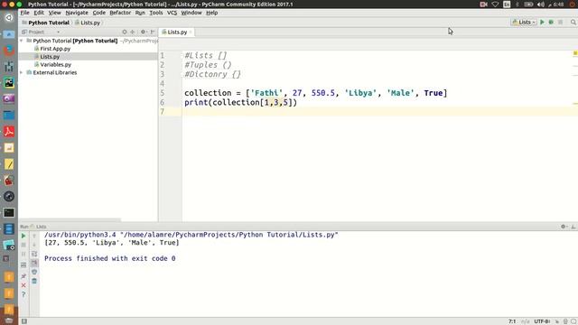The height and width of the screenshot is (325, 578).
Task: Click the Run panel dump threads icon
Action: click(23, 265)
